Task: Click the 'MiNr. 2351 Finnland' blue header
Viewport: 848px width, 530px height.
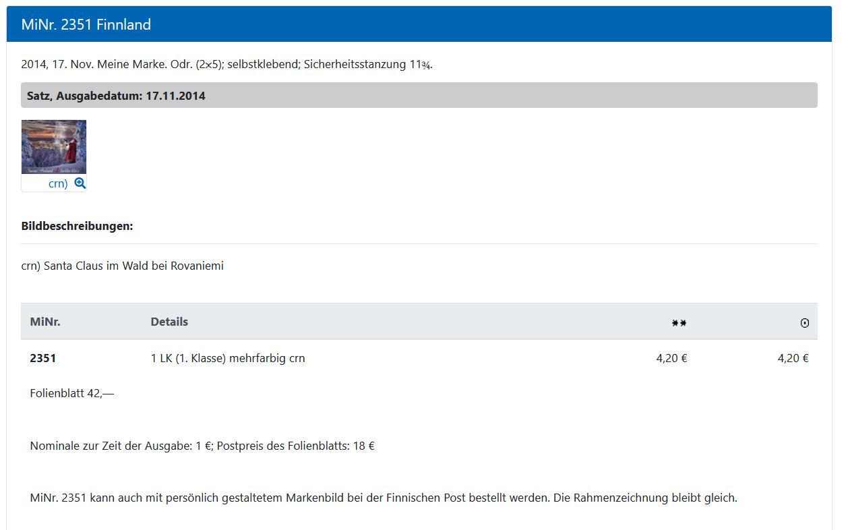Action: 86,25
